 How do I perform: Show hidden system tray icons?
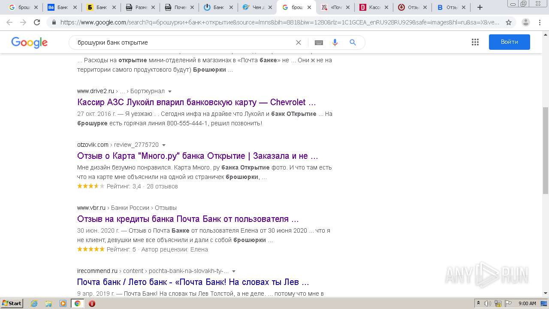pos(478,303)
